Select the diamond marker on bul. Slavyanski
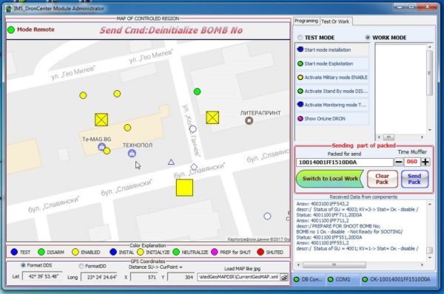The width and height of the screenshot is (444, 294). [x=194, y=167]
